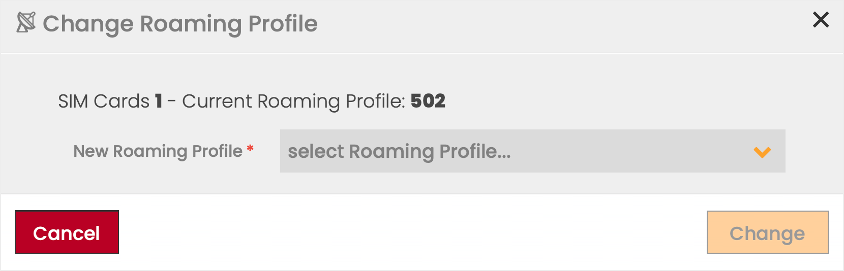Click the New Roaming Profile label
Screen dimensions: 844x271
click(158, 151)
